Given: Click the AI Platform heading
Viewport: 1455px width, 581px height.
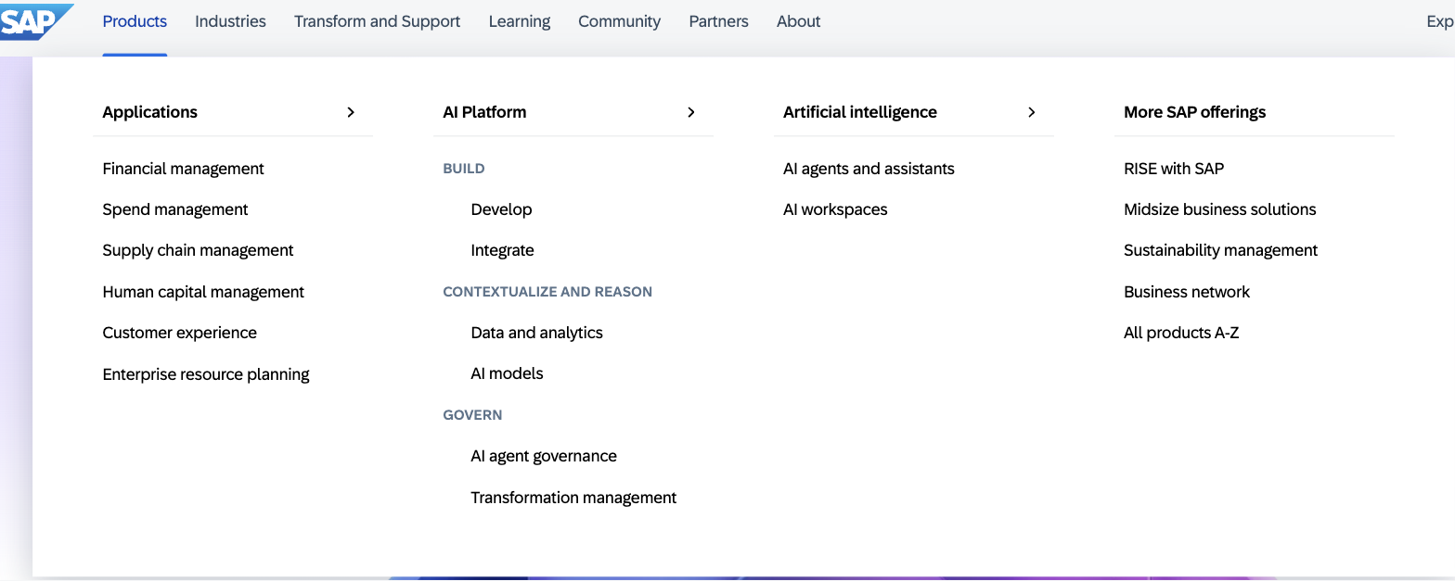Looking at the screenshot, I should (484, 112).
